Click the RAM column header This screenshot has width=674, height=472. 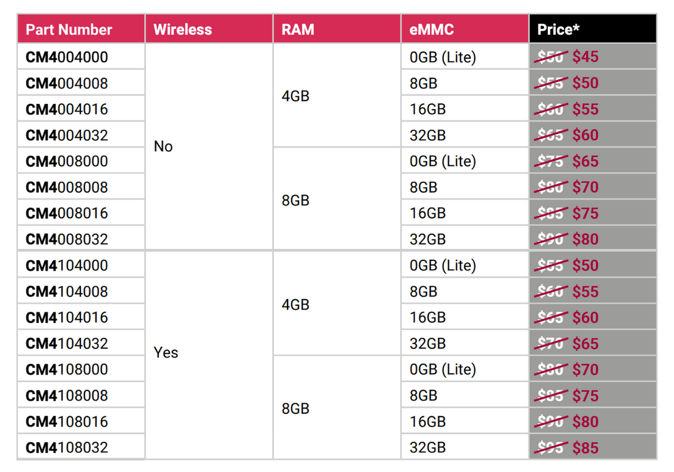click(298, 30)
